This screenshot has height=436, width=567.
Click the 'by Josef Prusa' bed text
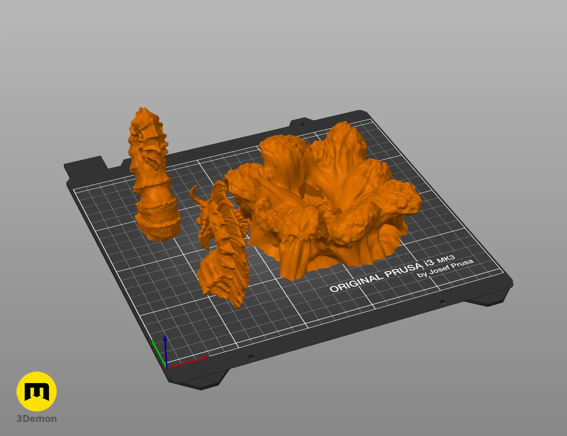pyautogui.click(x=445, y=268)
